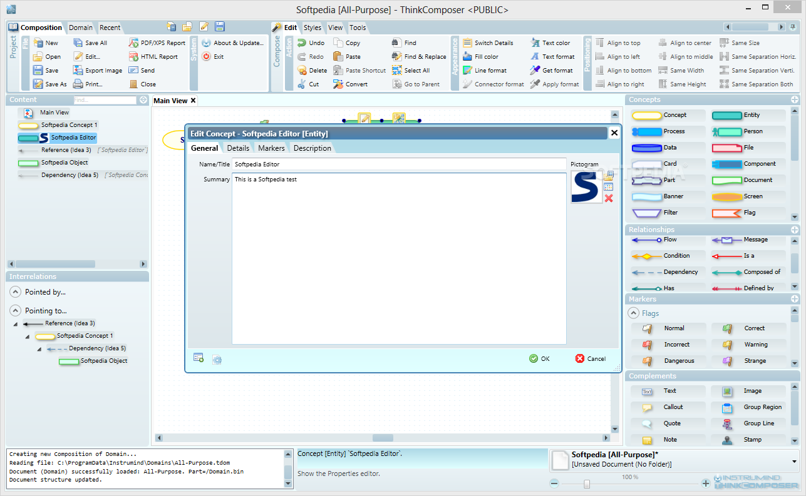
Task: Pick the Warning flag marker
Action: (748, 345)
